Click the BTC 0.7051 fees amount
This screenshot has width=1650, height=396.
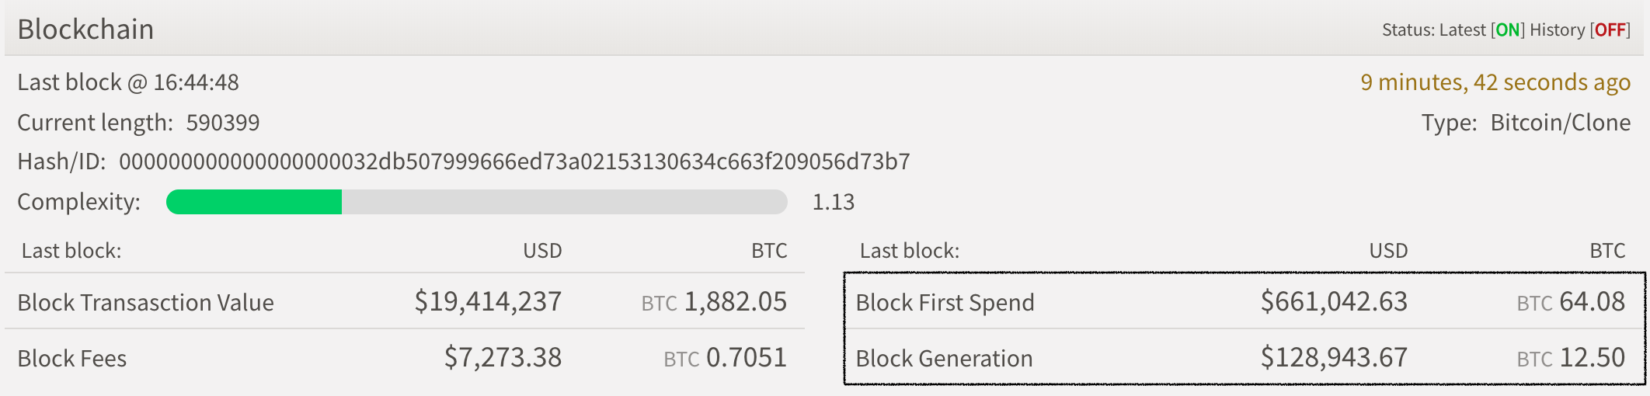[725, 357]
